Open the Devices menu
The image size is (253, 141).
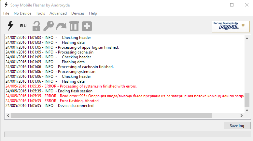coord(78,13)
